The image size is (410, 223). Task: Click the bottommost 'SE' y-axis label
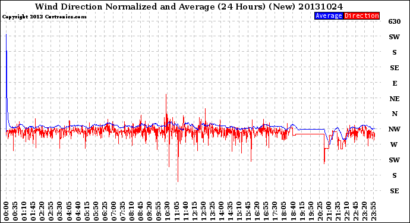[x=395, y=191]
